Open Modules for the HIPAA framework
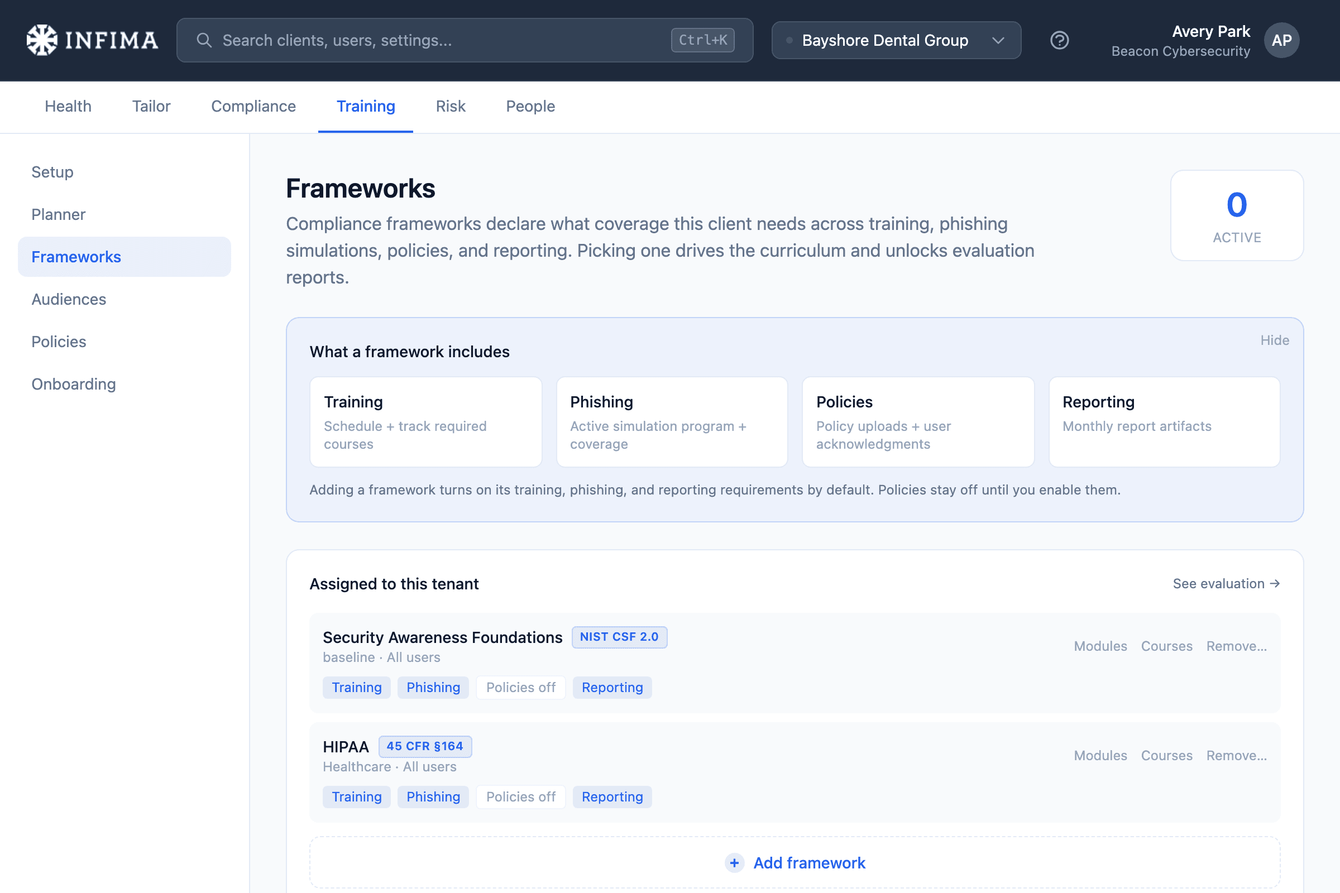 pos(1100,756)
